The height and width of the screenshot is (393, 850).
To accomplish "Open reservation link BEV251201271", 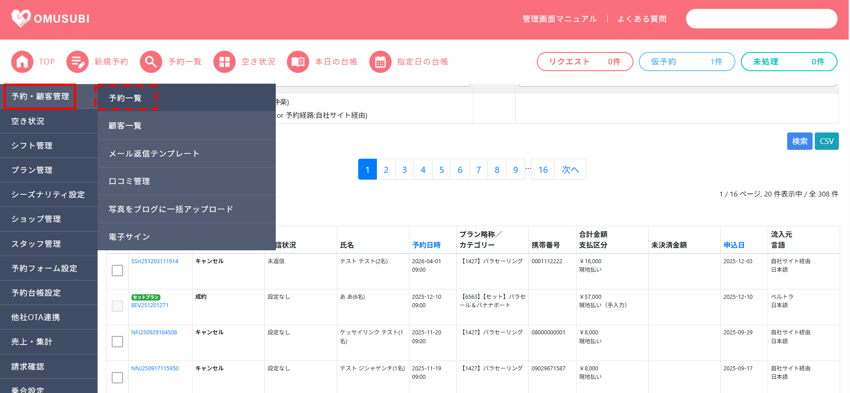I will [150, 305].
